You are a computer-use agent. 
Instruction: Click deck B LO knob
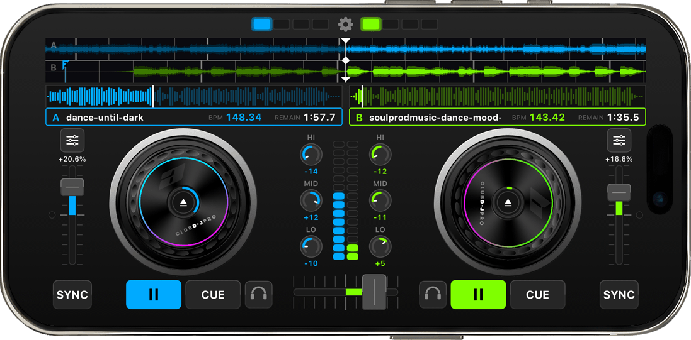click(380, 247)
